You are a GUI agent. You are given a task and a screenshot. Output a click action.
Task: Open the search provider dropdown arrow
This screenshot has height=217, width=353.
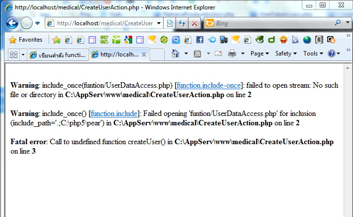(348, 22)
